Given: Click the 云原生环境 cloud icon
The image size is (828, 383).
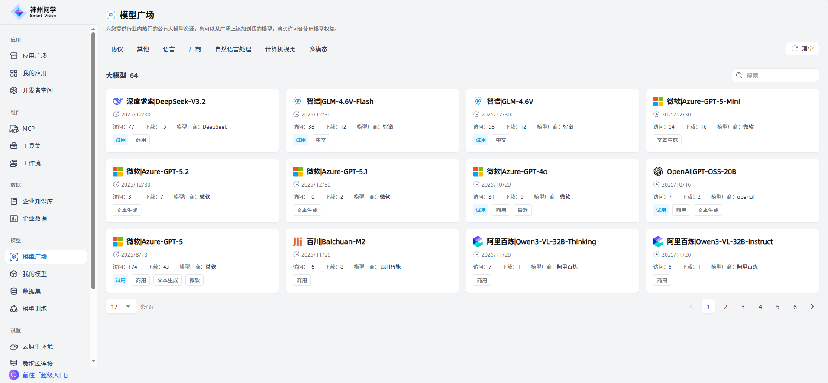Looking at the screenshot, I should point(14,347).
